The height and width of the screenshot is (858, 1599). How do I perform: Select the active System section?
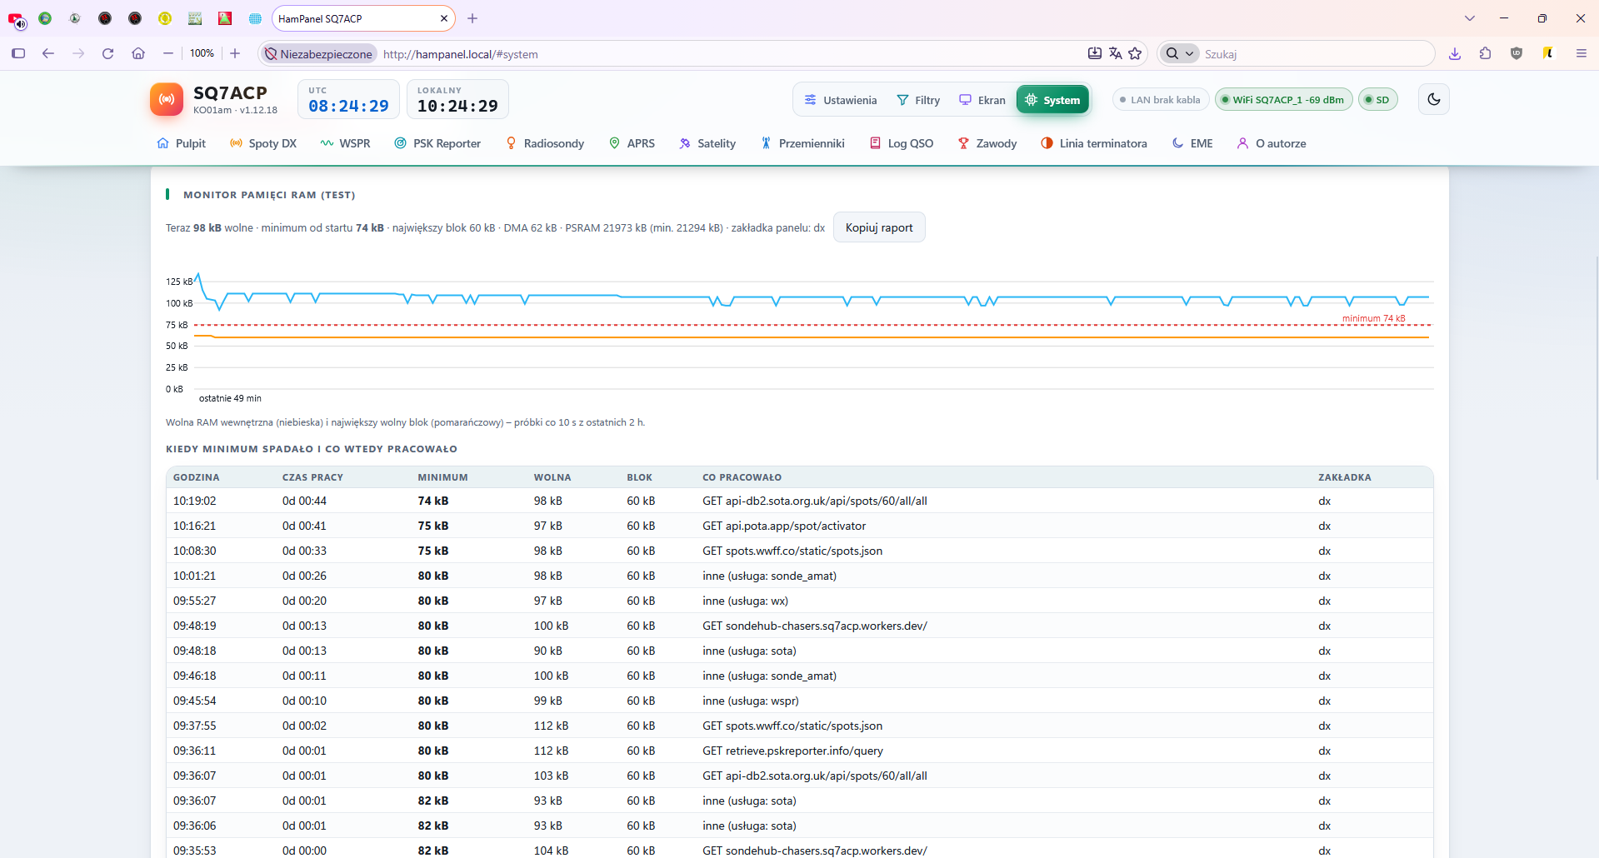pyautogui.click(x=1052, y=100)
